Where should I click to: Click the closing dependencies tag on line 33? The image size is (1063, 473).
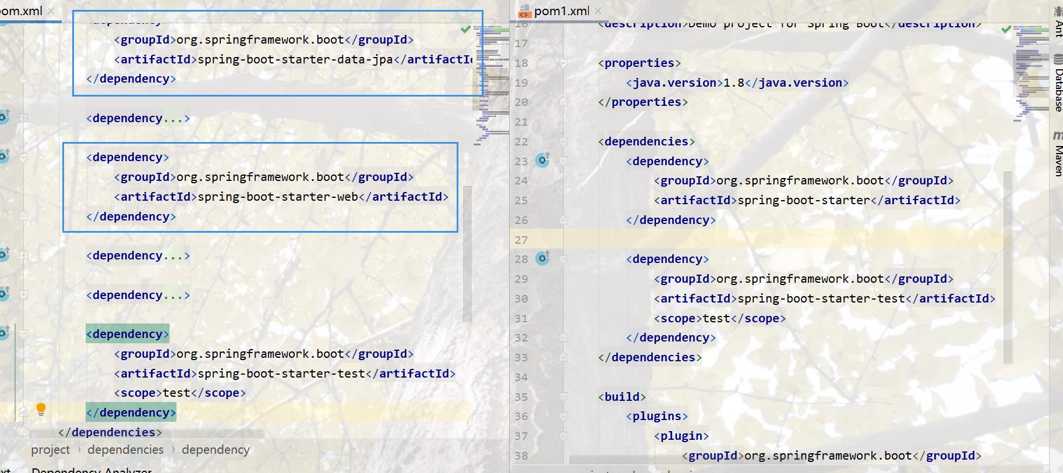coord(650,357)
